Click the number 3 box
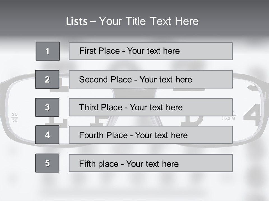This screenshot has width=269, height=201. pyautogui.click(x=47, y=107)
